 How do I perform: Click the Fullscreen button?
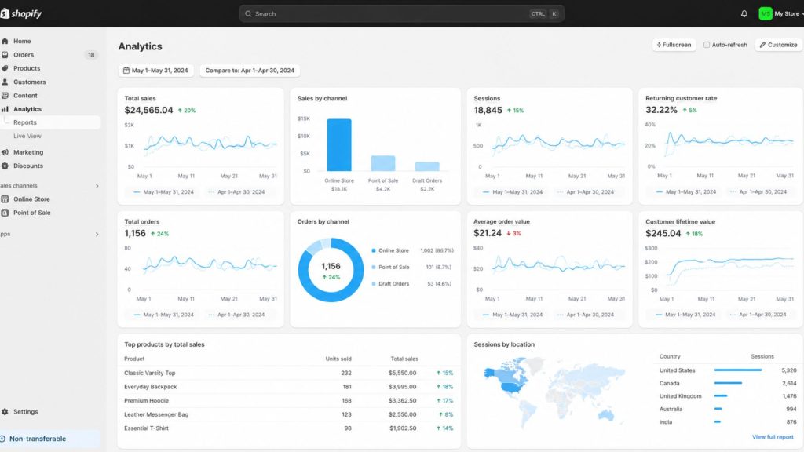[x=674, y=45]
